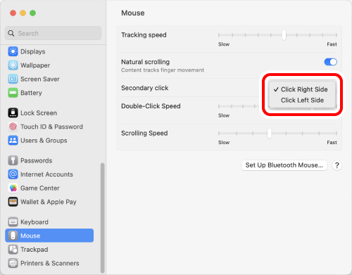Click the green zoom window button

pos(33,13)
